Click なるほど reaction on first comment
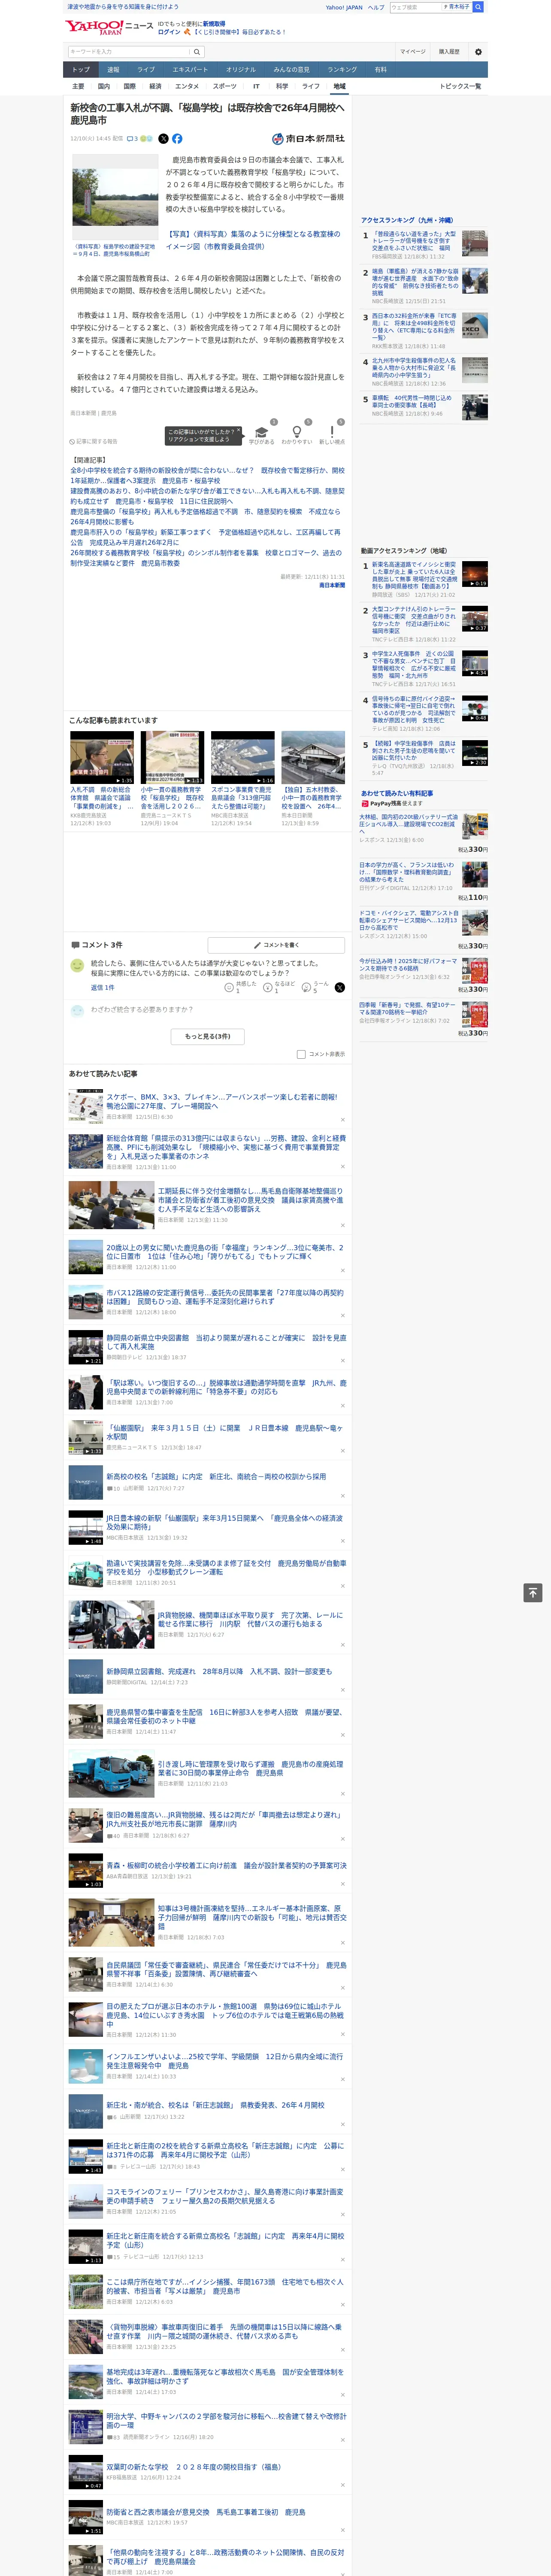The height and width of the screenshot is (2576, 551). (x=279, y=986)
